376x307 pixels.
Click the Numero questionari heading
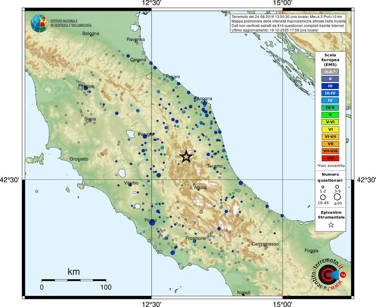(330, 177)
